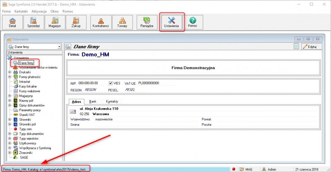Click the Firma Demonstracyjna name text
The image size is (331, 172).
click(193, 68)
